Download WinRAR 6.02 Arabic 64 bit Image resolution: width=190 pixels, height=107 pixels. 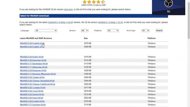(x=32, y=57)
